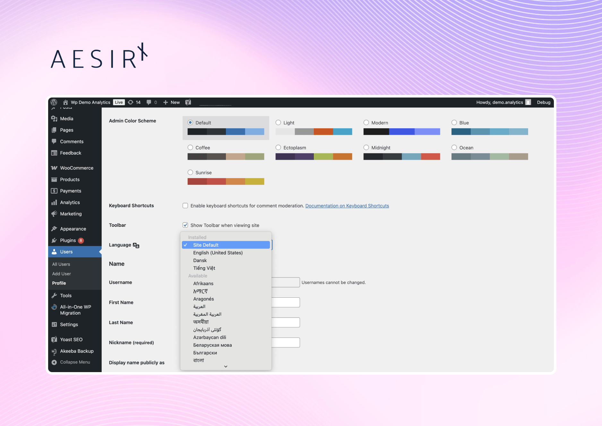The height and width of the screenshot is (426, 602).
Task: Open Yoast SEO from the sidebar icon
Action: [55, 339]
